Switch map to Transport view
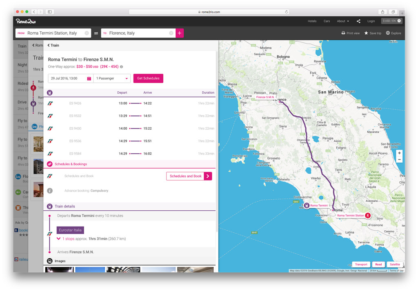Screen dimensions: 418x291 point(361,265)
